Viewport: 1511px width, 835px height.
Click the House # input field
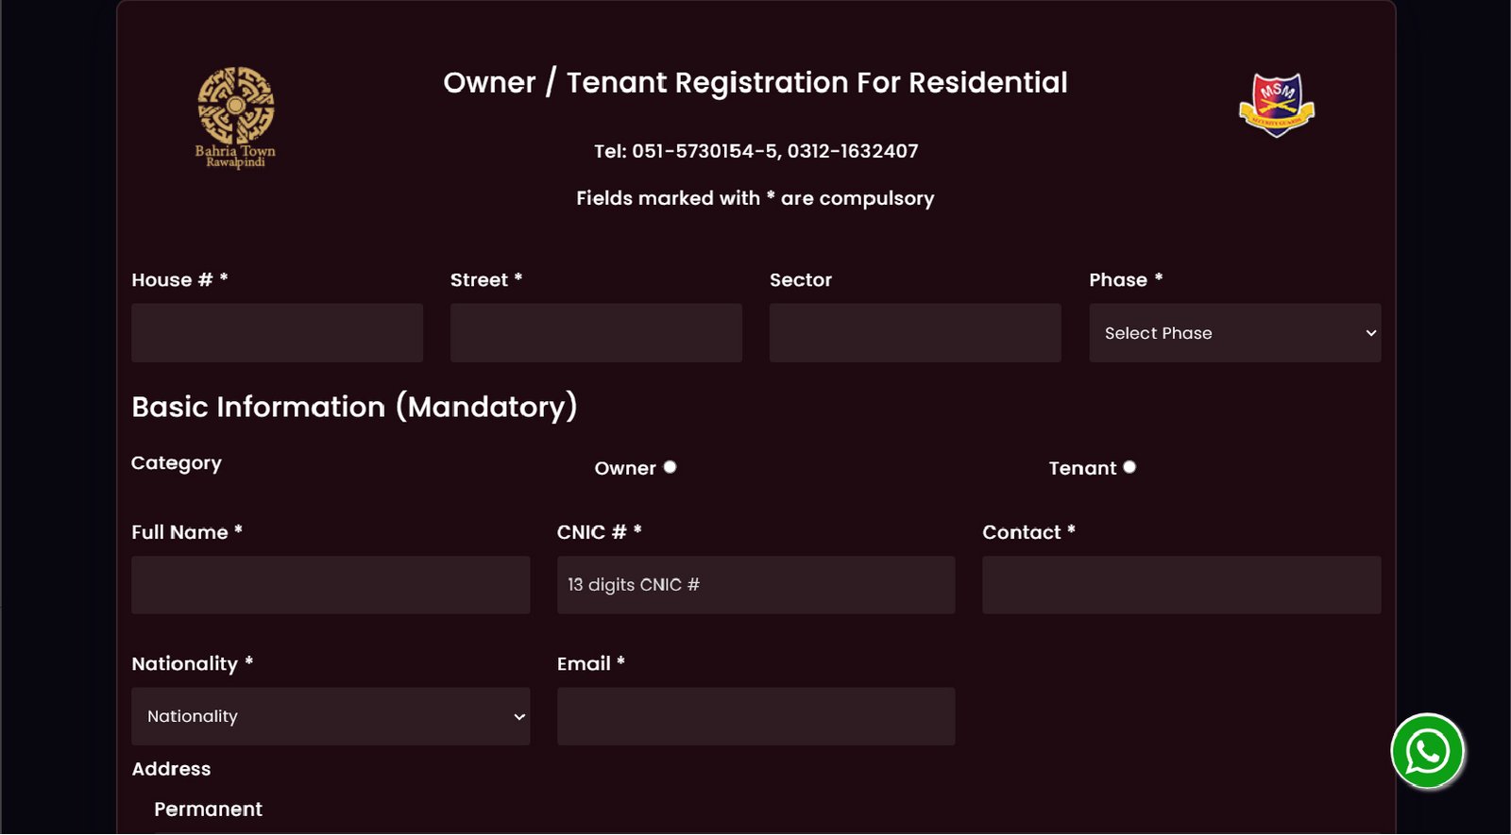[277, 333]
